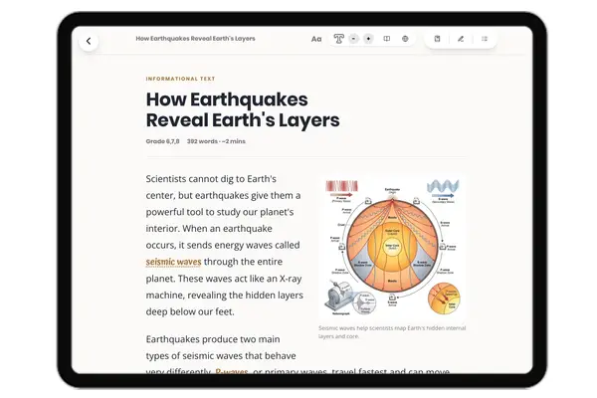Decrease text size with the minus button
The width and height of the screenshot is (597, 398).
click(x=353, y=39)
